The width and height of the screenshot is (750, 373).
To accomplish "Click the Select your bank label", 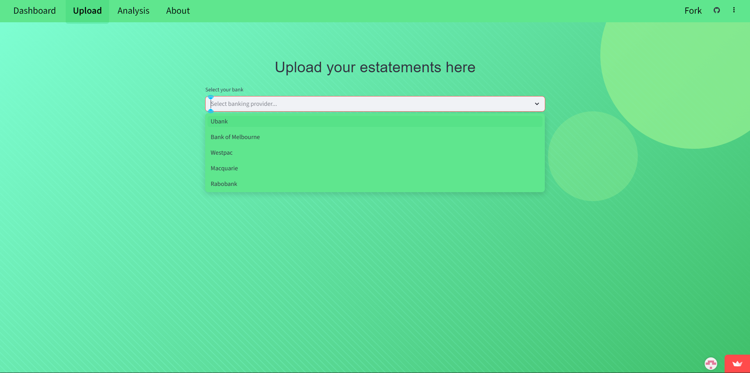I will (224, 90).
